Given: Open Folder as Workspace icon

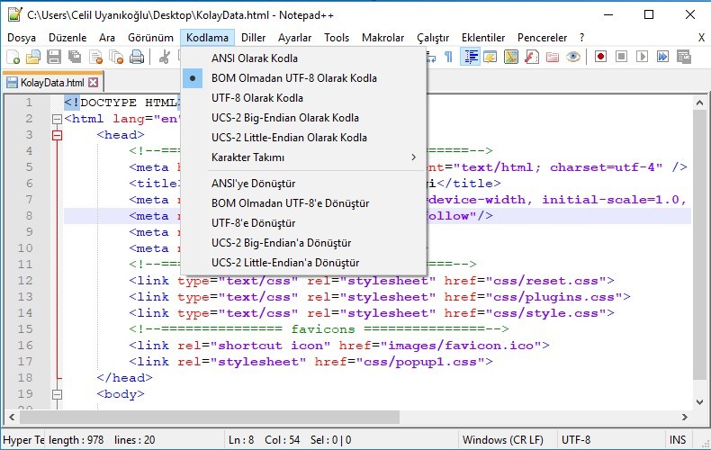Looking at the screenshot, I should point(553,58).
